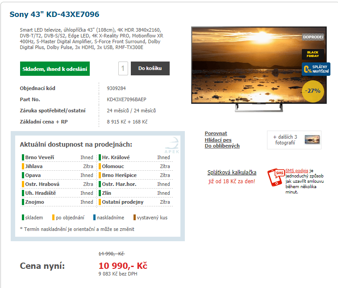Select the Hr. Králové store row
Viewport: 338px width, 288px height.
(x=134, y=157)
